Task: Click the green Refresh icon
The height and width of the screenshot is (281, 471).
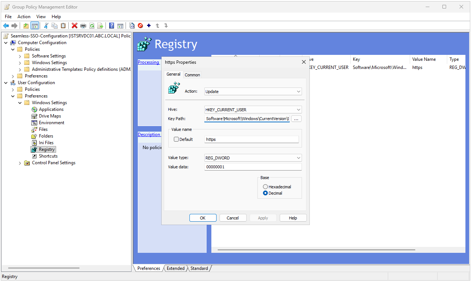Action: click(92, 26)
